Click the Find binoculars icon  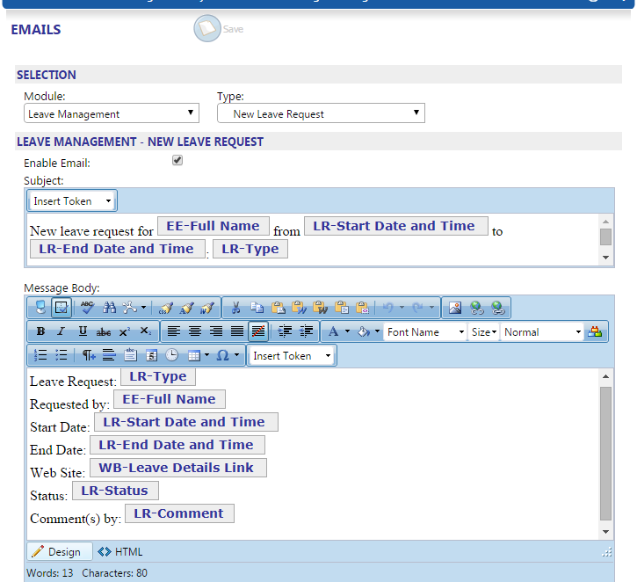109,308
